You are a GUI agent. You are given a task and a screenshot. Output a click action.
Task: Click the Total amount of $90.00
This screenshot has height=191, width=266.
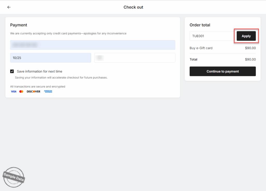[250, 60]
